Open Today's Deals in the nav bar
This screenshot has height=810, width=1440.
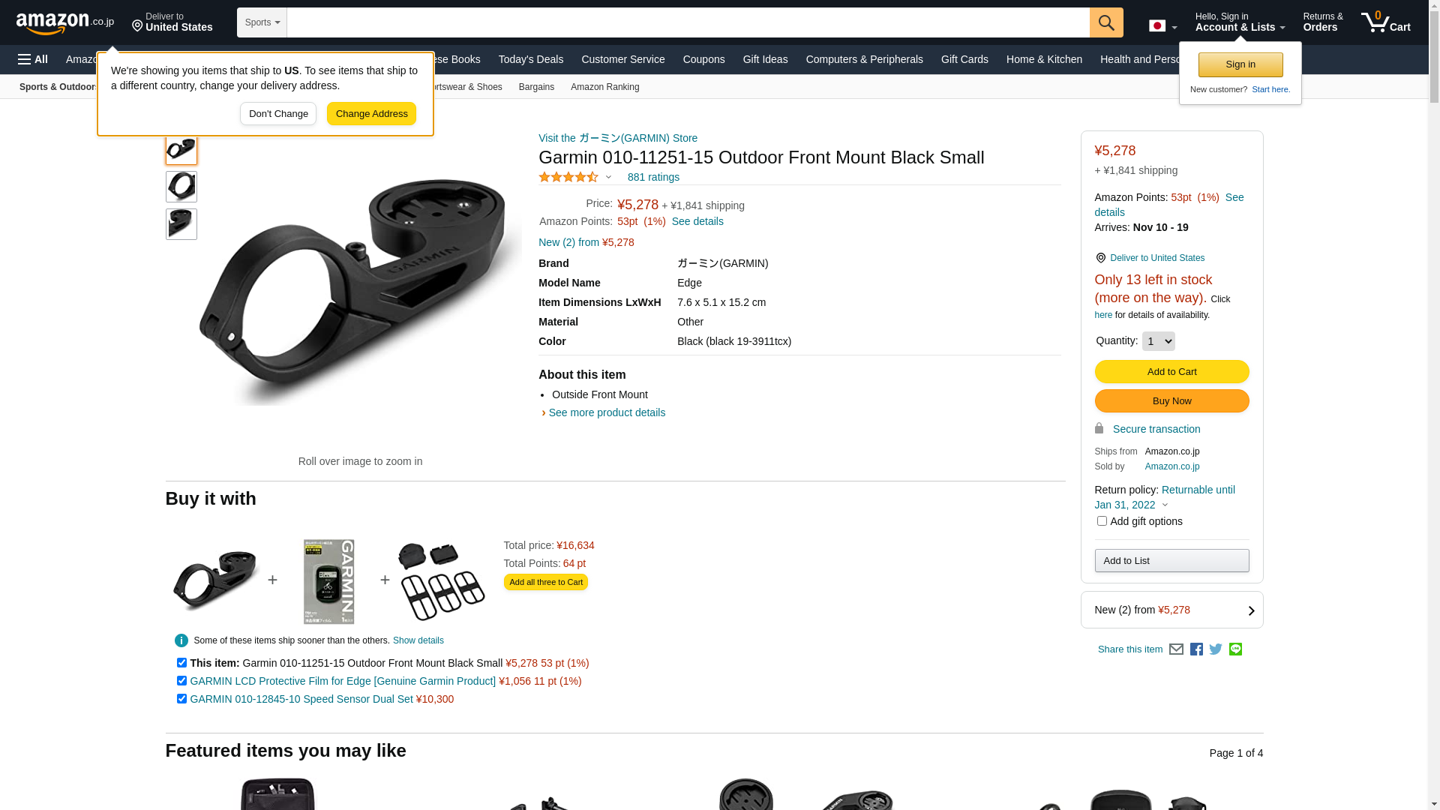point(530,59)
